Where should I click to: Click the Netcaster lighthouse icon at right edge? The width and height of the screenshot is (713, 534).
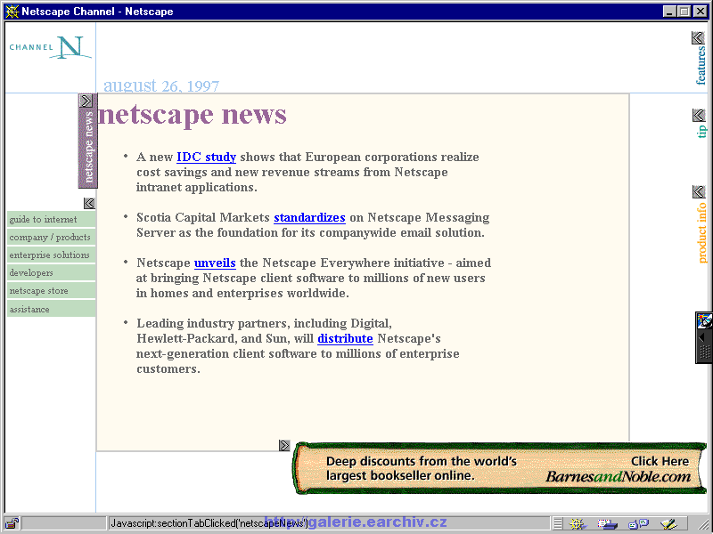704,320
